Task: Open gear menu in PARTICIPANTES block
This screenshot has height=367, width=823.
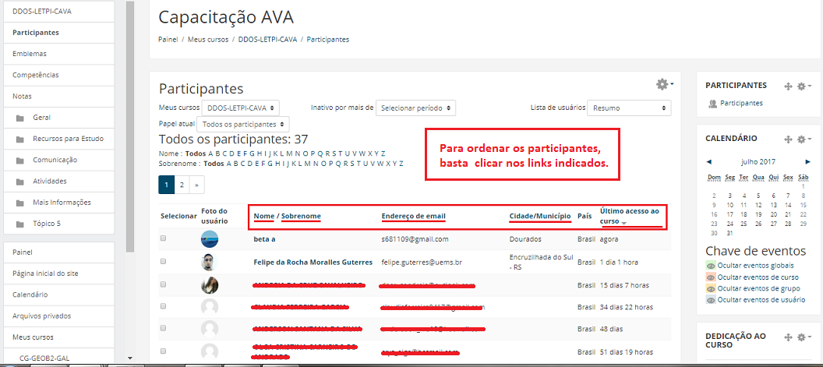Action: [804, 86]
